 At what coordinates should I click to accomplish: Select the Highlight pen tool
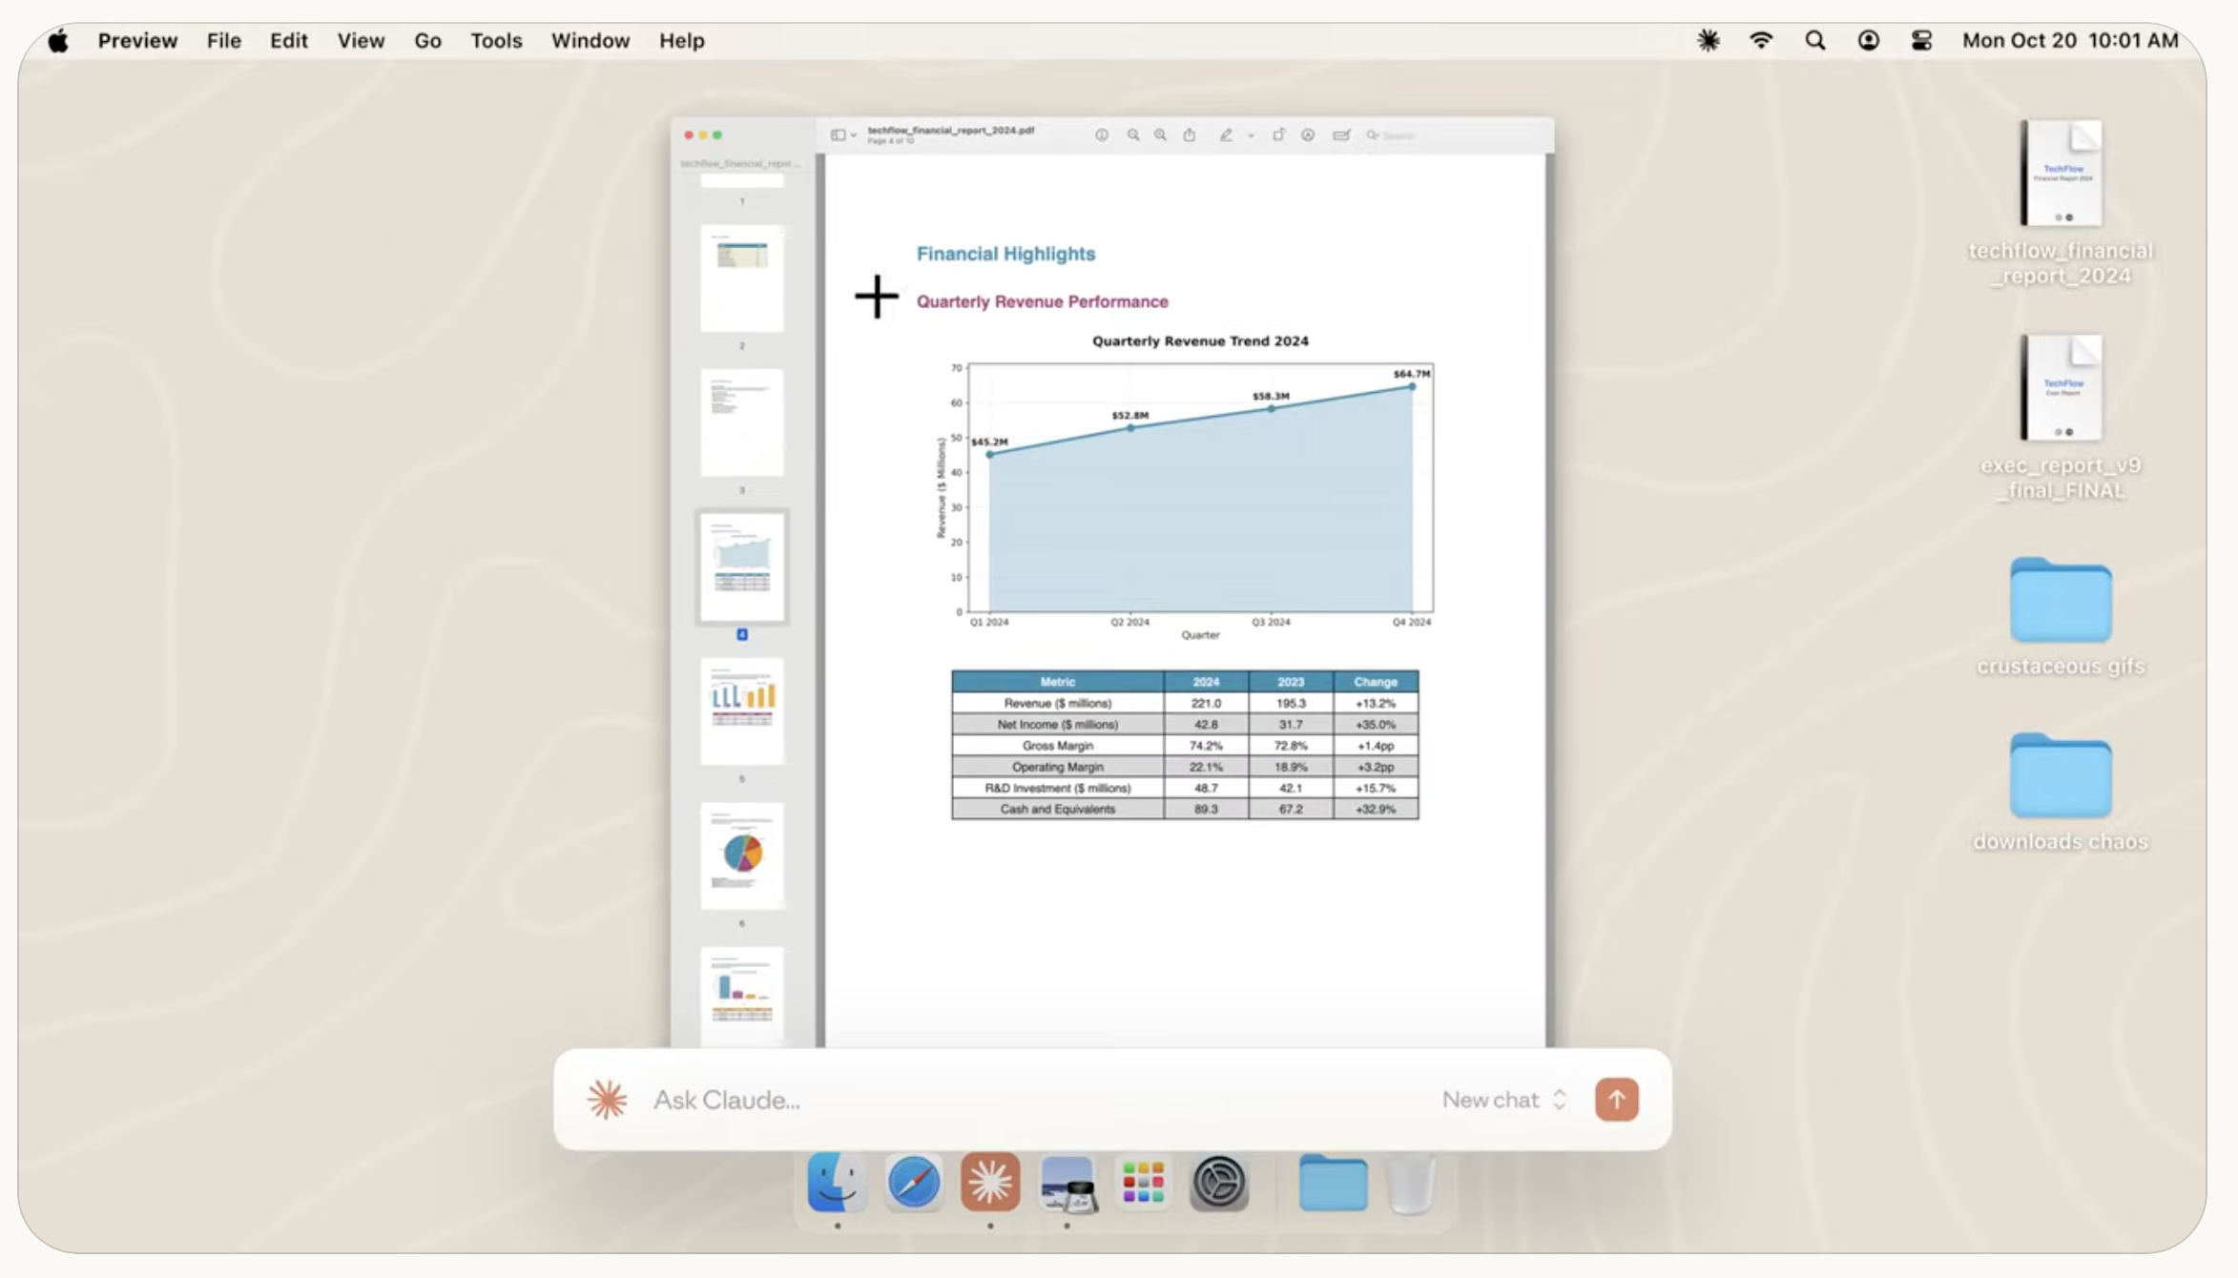click(1226, 135)
